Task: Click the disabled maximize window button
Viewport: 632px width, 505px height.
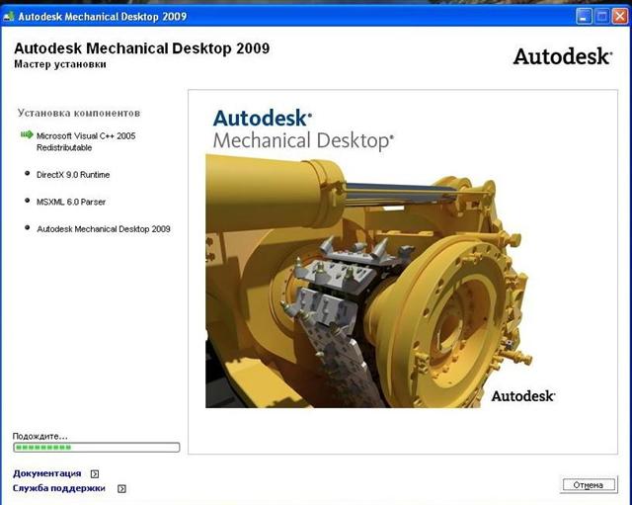Action: [x=601, y=17]
